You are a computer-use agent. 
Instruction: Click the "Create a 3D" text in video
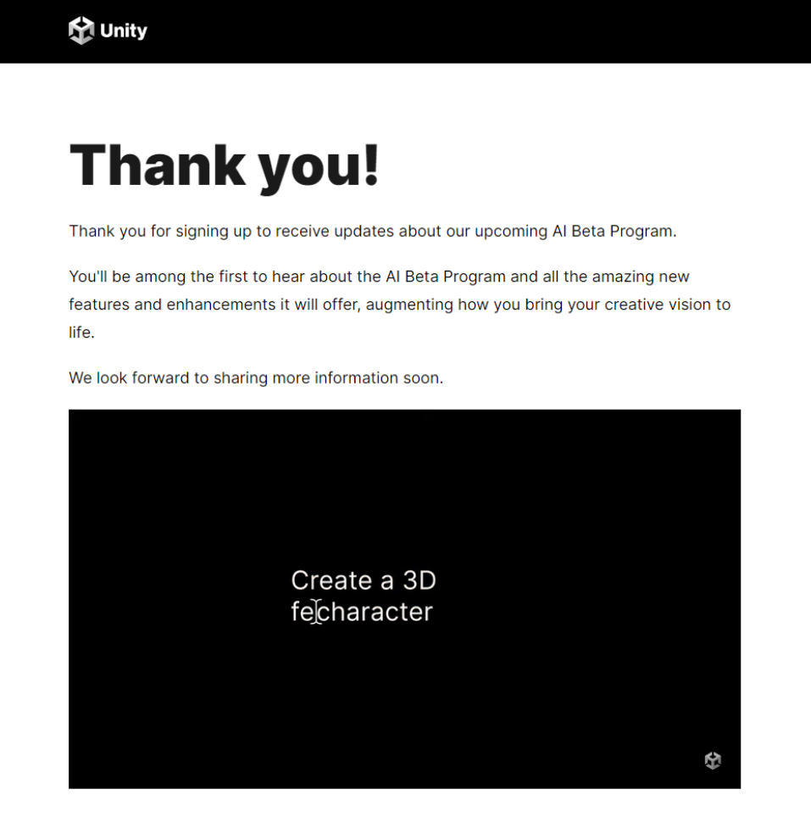364,580
